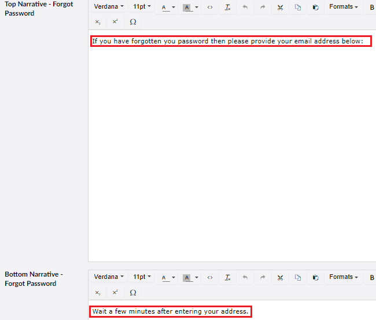Open background color arrow in bottom editor
376x320 pixels.
(x=197, y=278)
